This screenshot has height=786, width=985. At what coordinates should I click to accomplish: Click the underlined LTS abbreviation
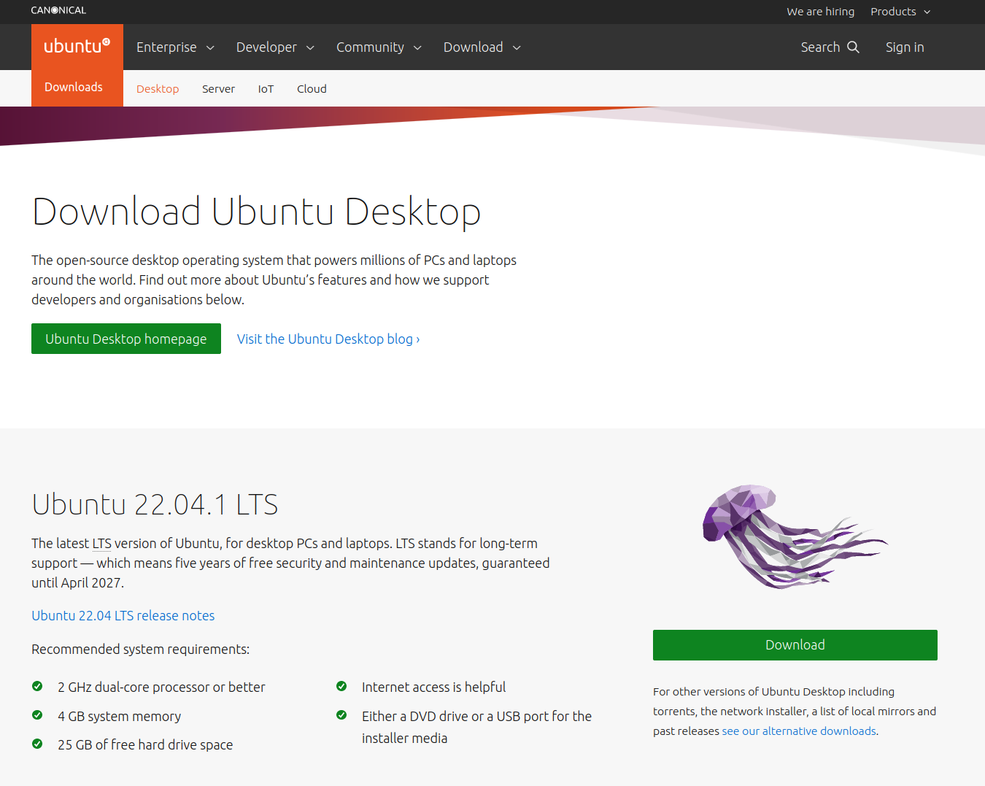(x=102, y=544)
